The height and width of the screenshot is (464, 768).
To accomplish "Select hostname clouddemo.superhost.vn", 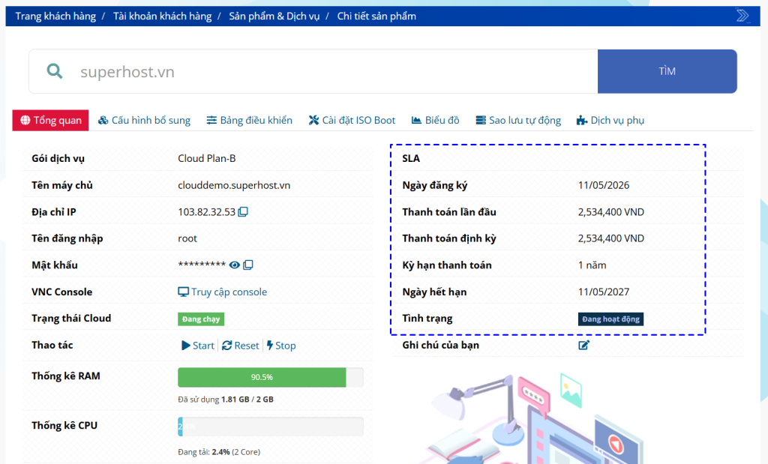I will (x=234, y=185).
